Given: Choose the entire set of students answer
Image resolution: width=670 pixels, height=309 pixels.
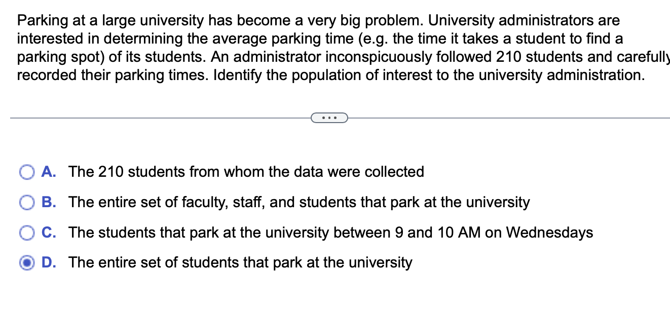Looking at the screenshot, I should pos(240,263).
